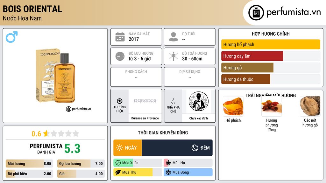Click the '30 - 60cm' projection value
Image resolution: width=326 pixels, height=183 pixels.
coord(192,59)
